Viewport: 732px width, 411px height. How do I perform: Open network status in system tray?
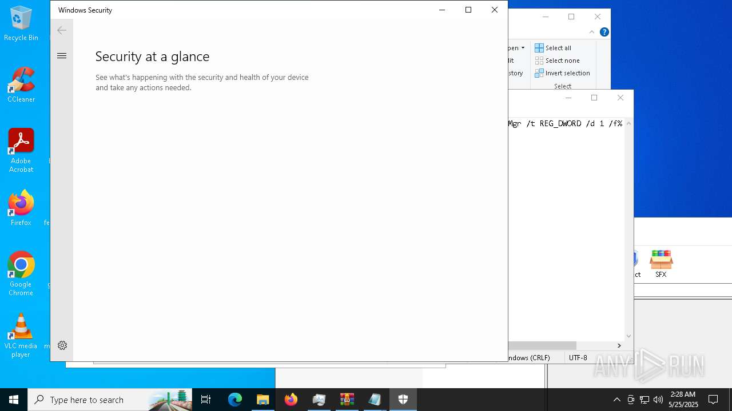645,400
